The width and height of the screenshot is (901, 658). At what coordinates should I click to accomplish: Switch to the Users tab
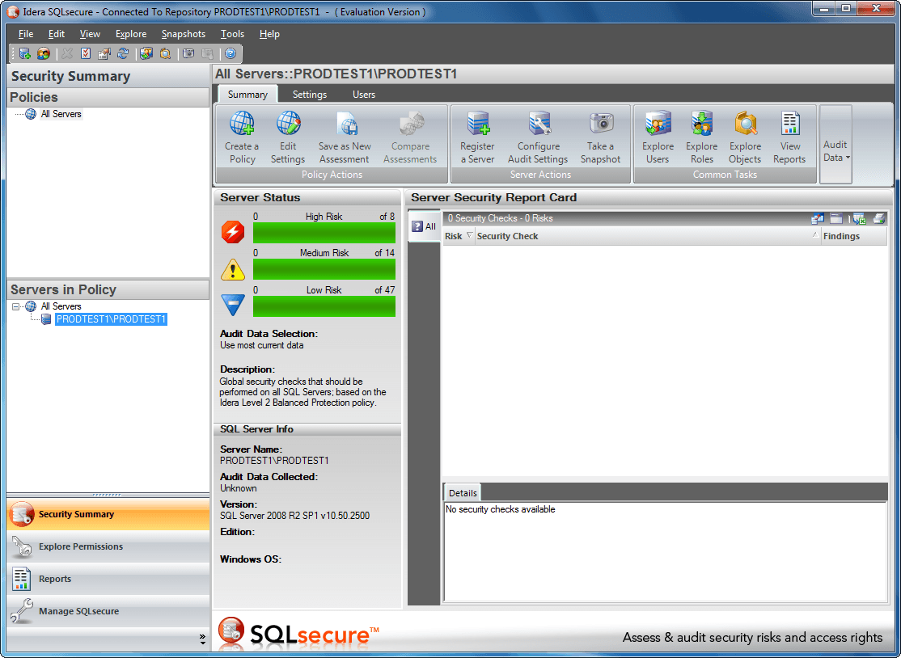click(x=364, y=94)
